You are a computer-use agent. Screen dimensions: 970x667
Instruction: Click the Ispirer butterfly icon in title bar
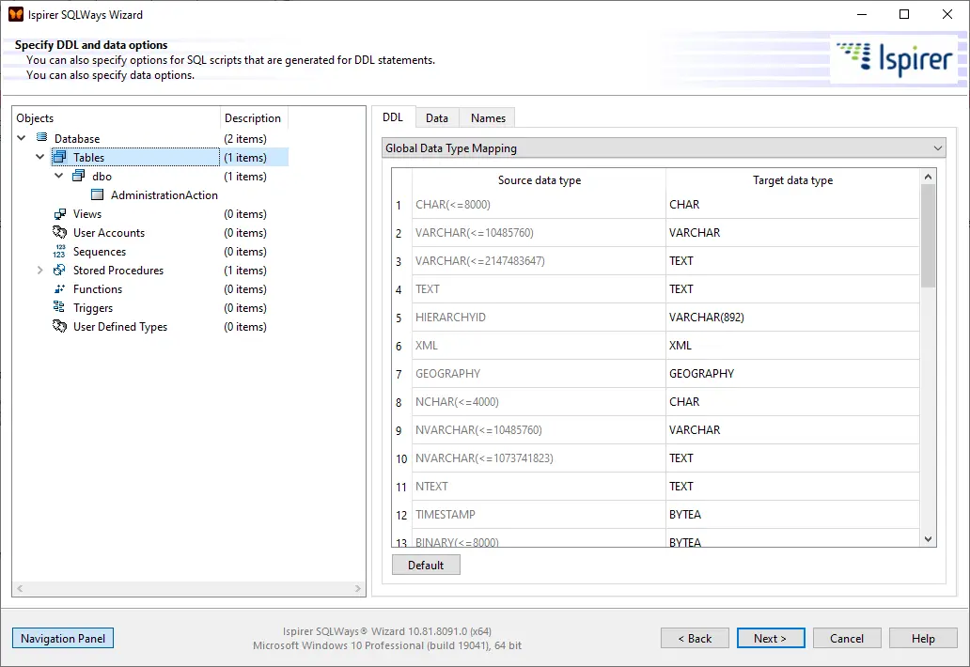click(x=15, y=14)
